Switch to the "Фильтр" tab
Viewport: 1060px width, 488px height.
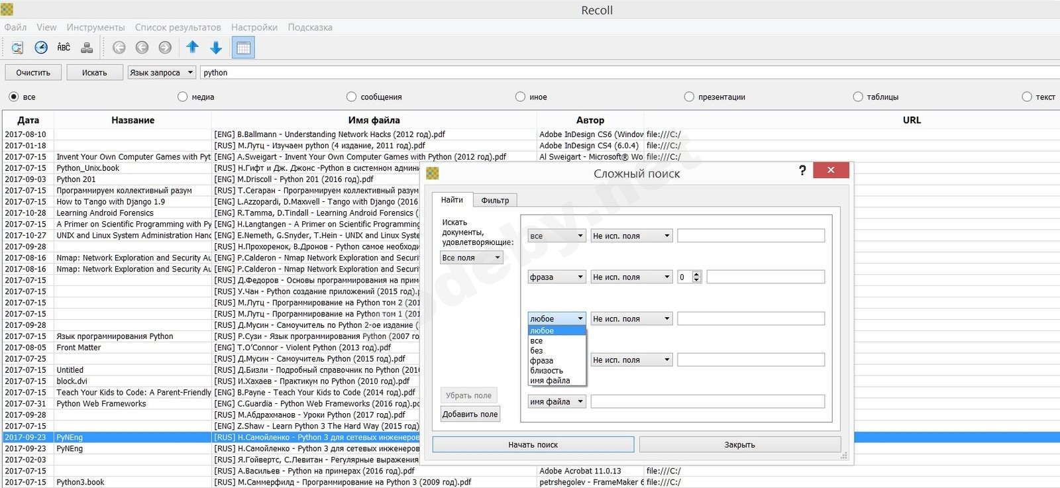(x=495, y=201)
